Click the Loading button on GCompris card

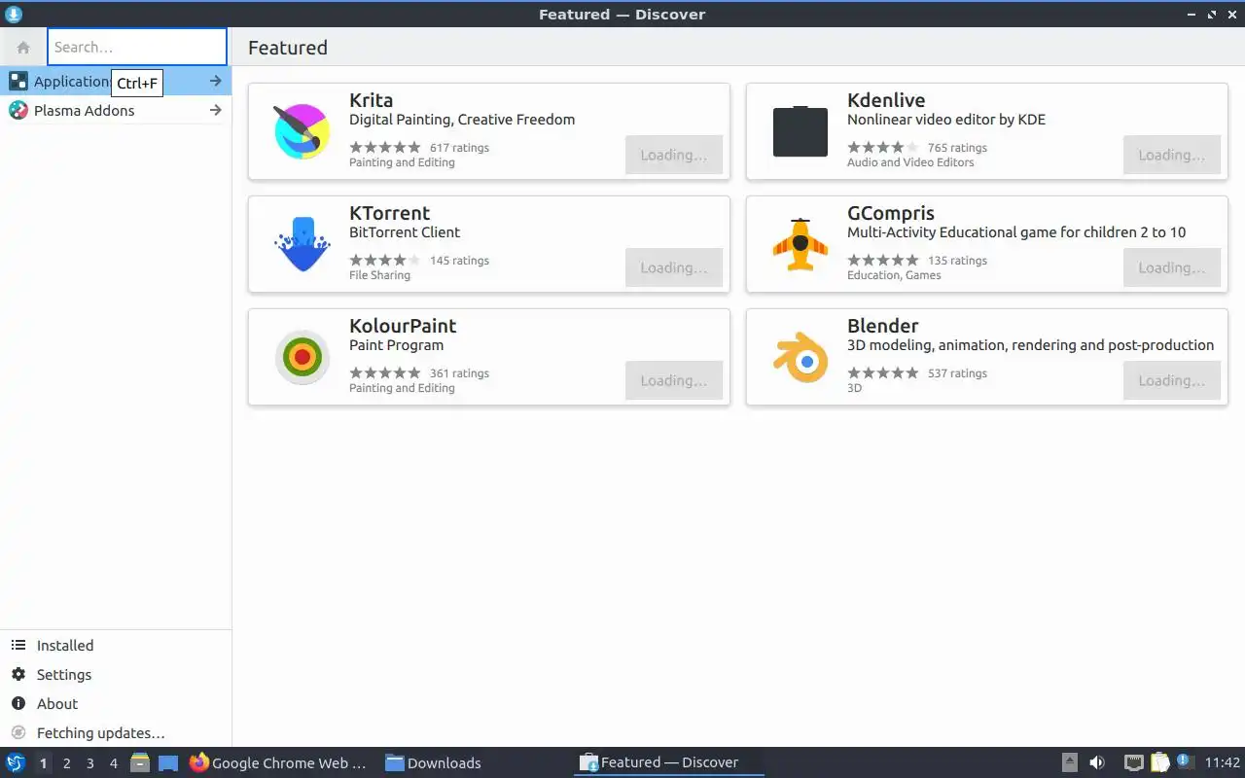click(1172, 267)
